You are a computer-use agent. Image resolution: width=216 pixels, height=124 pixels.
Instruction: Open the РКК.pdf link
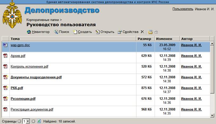pyautogui.click(x=17, y=88)
